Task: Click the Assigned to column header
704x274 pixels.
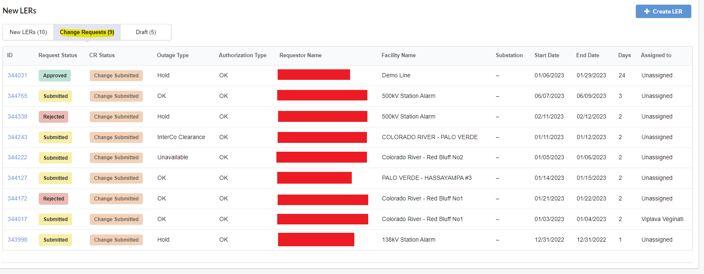Action: click(x=656, y=55)
